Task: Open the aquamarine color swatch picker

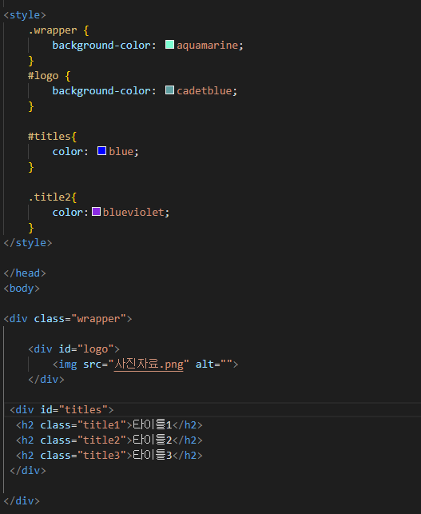Action: [169, 45]
